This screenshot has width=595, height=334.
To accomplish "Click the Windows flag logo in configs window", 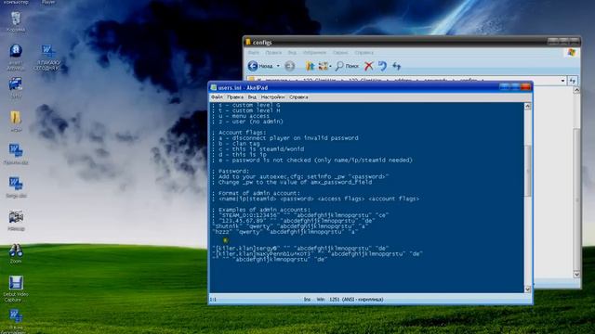I will click(x=572, y=53).
